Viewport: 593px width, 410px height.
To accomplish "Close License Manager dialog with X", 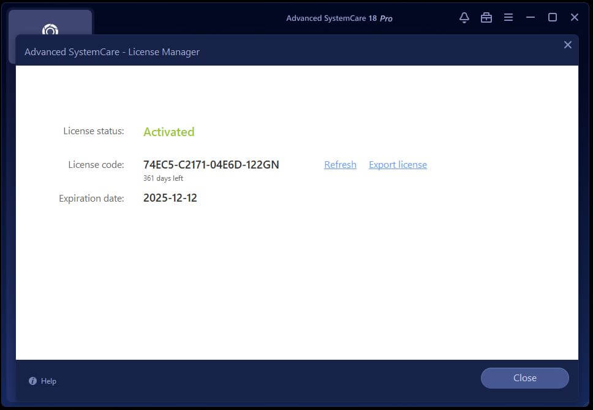I will click(567, 45).
